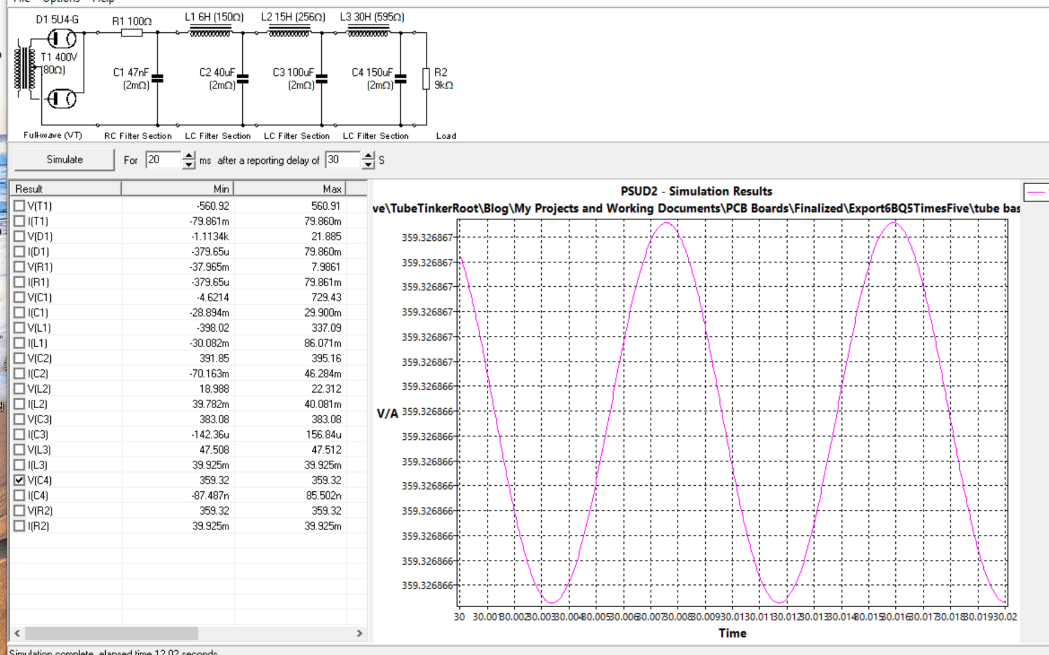Tick the V(L3) result checkbox
This screenshot has width=1049, height=655.
coord(19,449)
